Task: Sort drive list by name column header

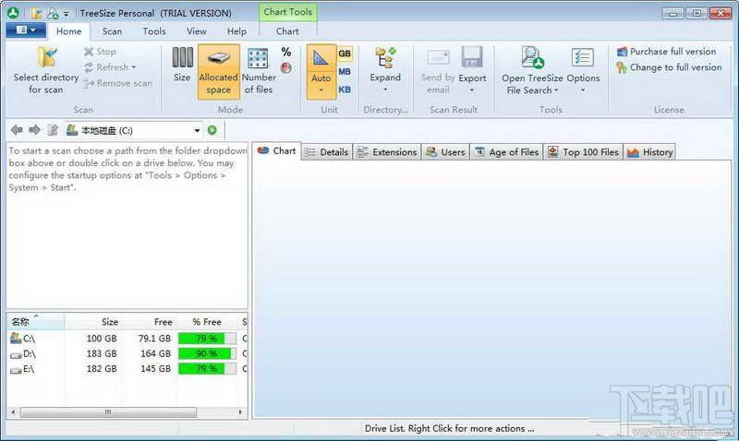Action: [x=35, y=322]
